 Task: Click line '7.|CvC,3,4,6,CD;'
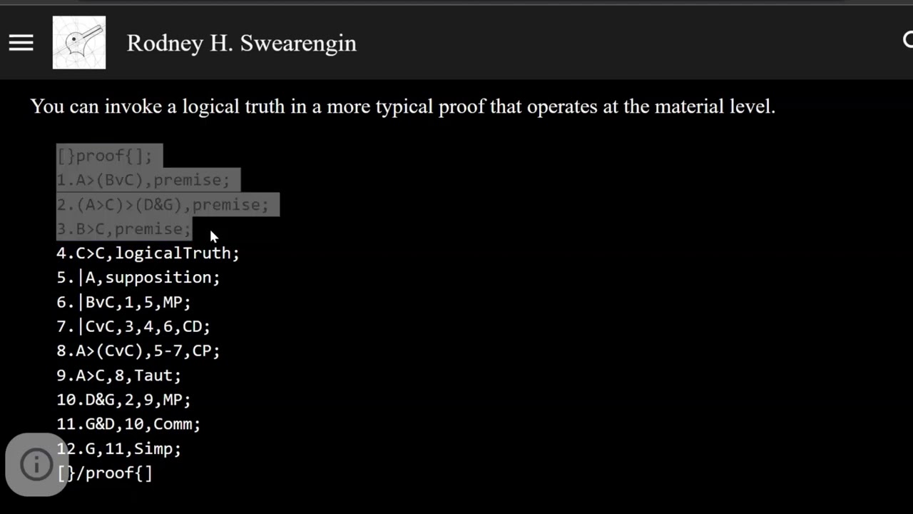point(133,326)
